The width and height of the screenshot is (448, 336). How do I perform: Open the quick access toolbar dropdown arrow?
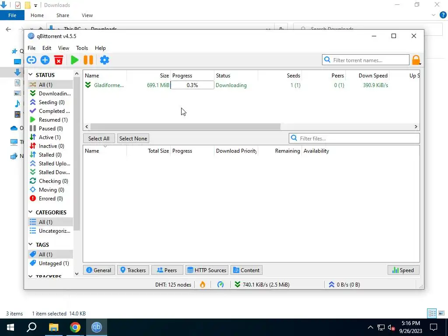tap(35, 5)
